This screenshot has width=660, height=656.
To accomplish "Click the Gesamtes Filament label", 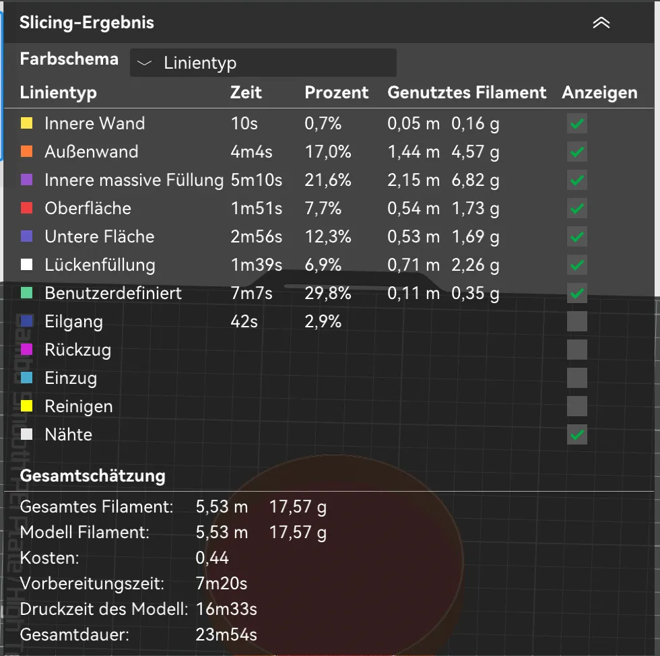I will pyautogui.click(x=96, y=506).
